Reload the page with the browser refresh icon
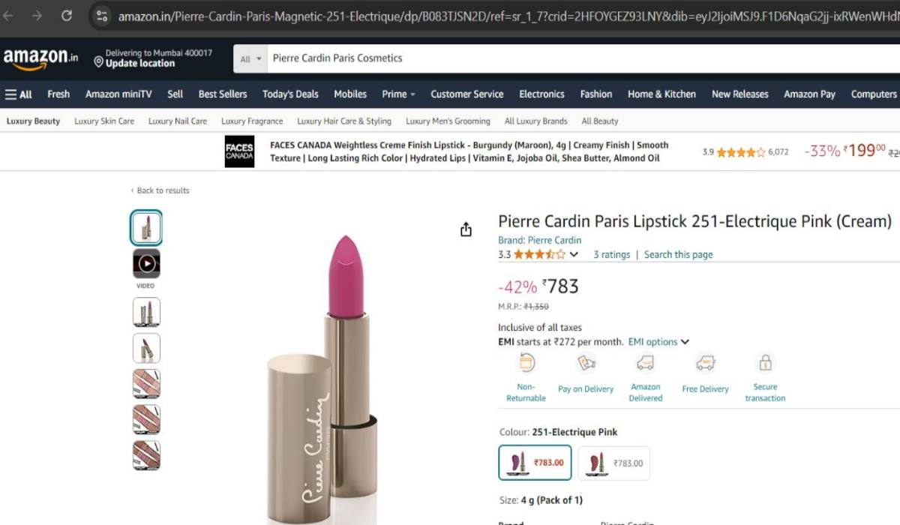Image resolution: width=900 pixels, height=525 pixels. point(67,15)
